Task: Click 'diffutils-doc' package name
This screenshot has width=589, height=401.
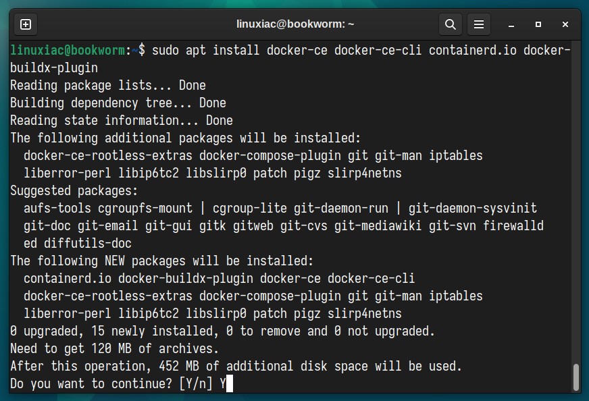Action: tap(88, 243)
